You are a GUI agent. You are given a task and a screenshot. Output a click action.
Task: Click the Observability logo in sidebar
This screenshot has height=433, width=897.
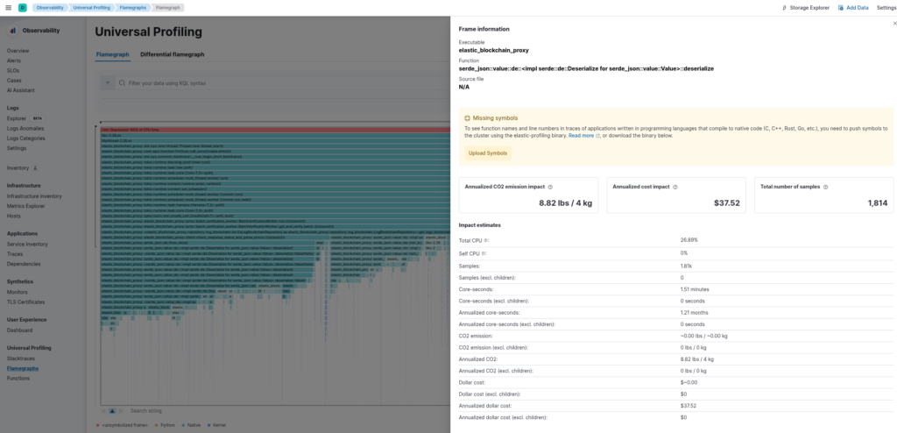pyautogui.click(x=12, y=31)
